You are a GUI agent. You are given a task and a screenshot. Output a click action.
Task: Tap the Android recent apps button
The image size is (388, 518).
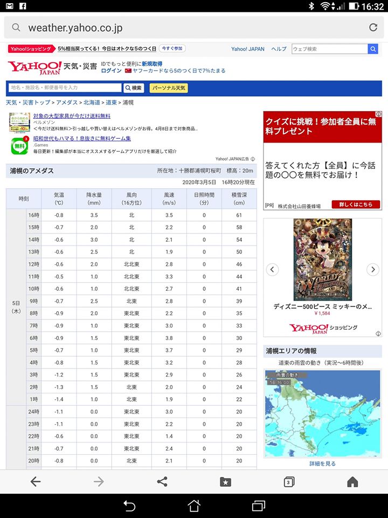(x=258, y=506)
